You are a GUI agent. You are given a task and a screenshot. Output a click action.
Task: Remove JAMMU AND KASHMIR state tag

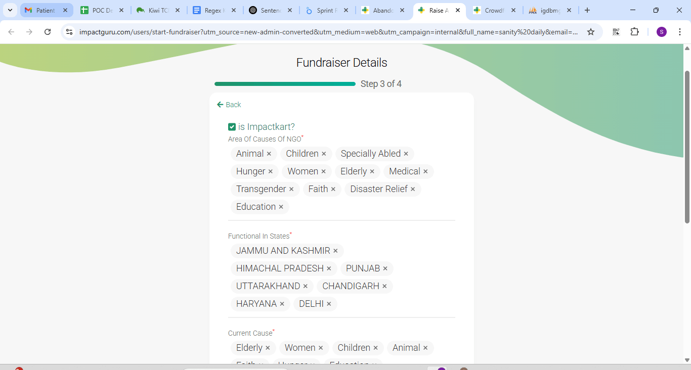(335, 251)
